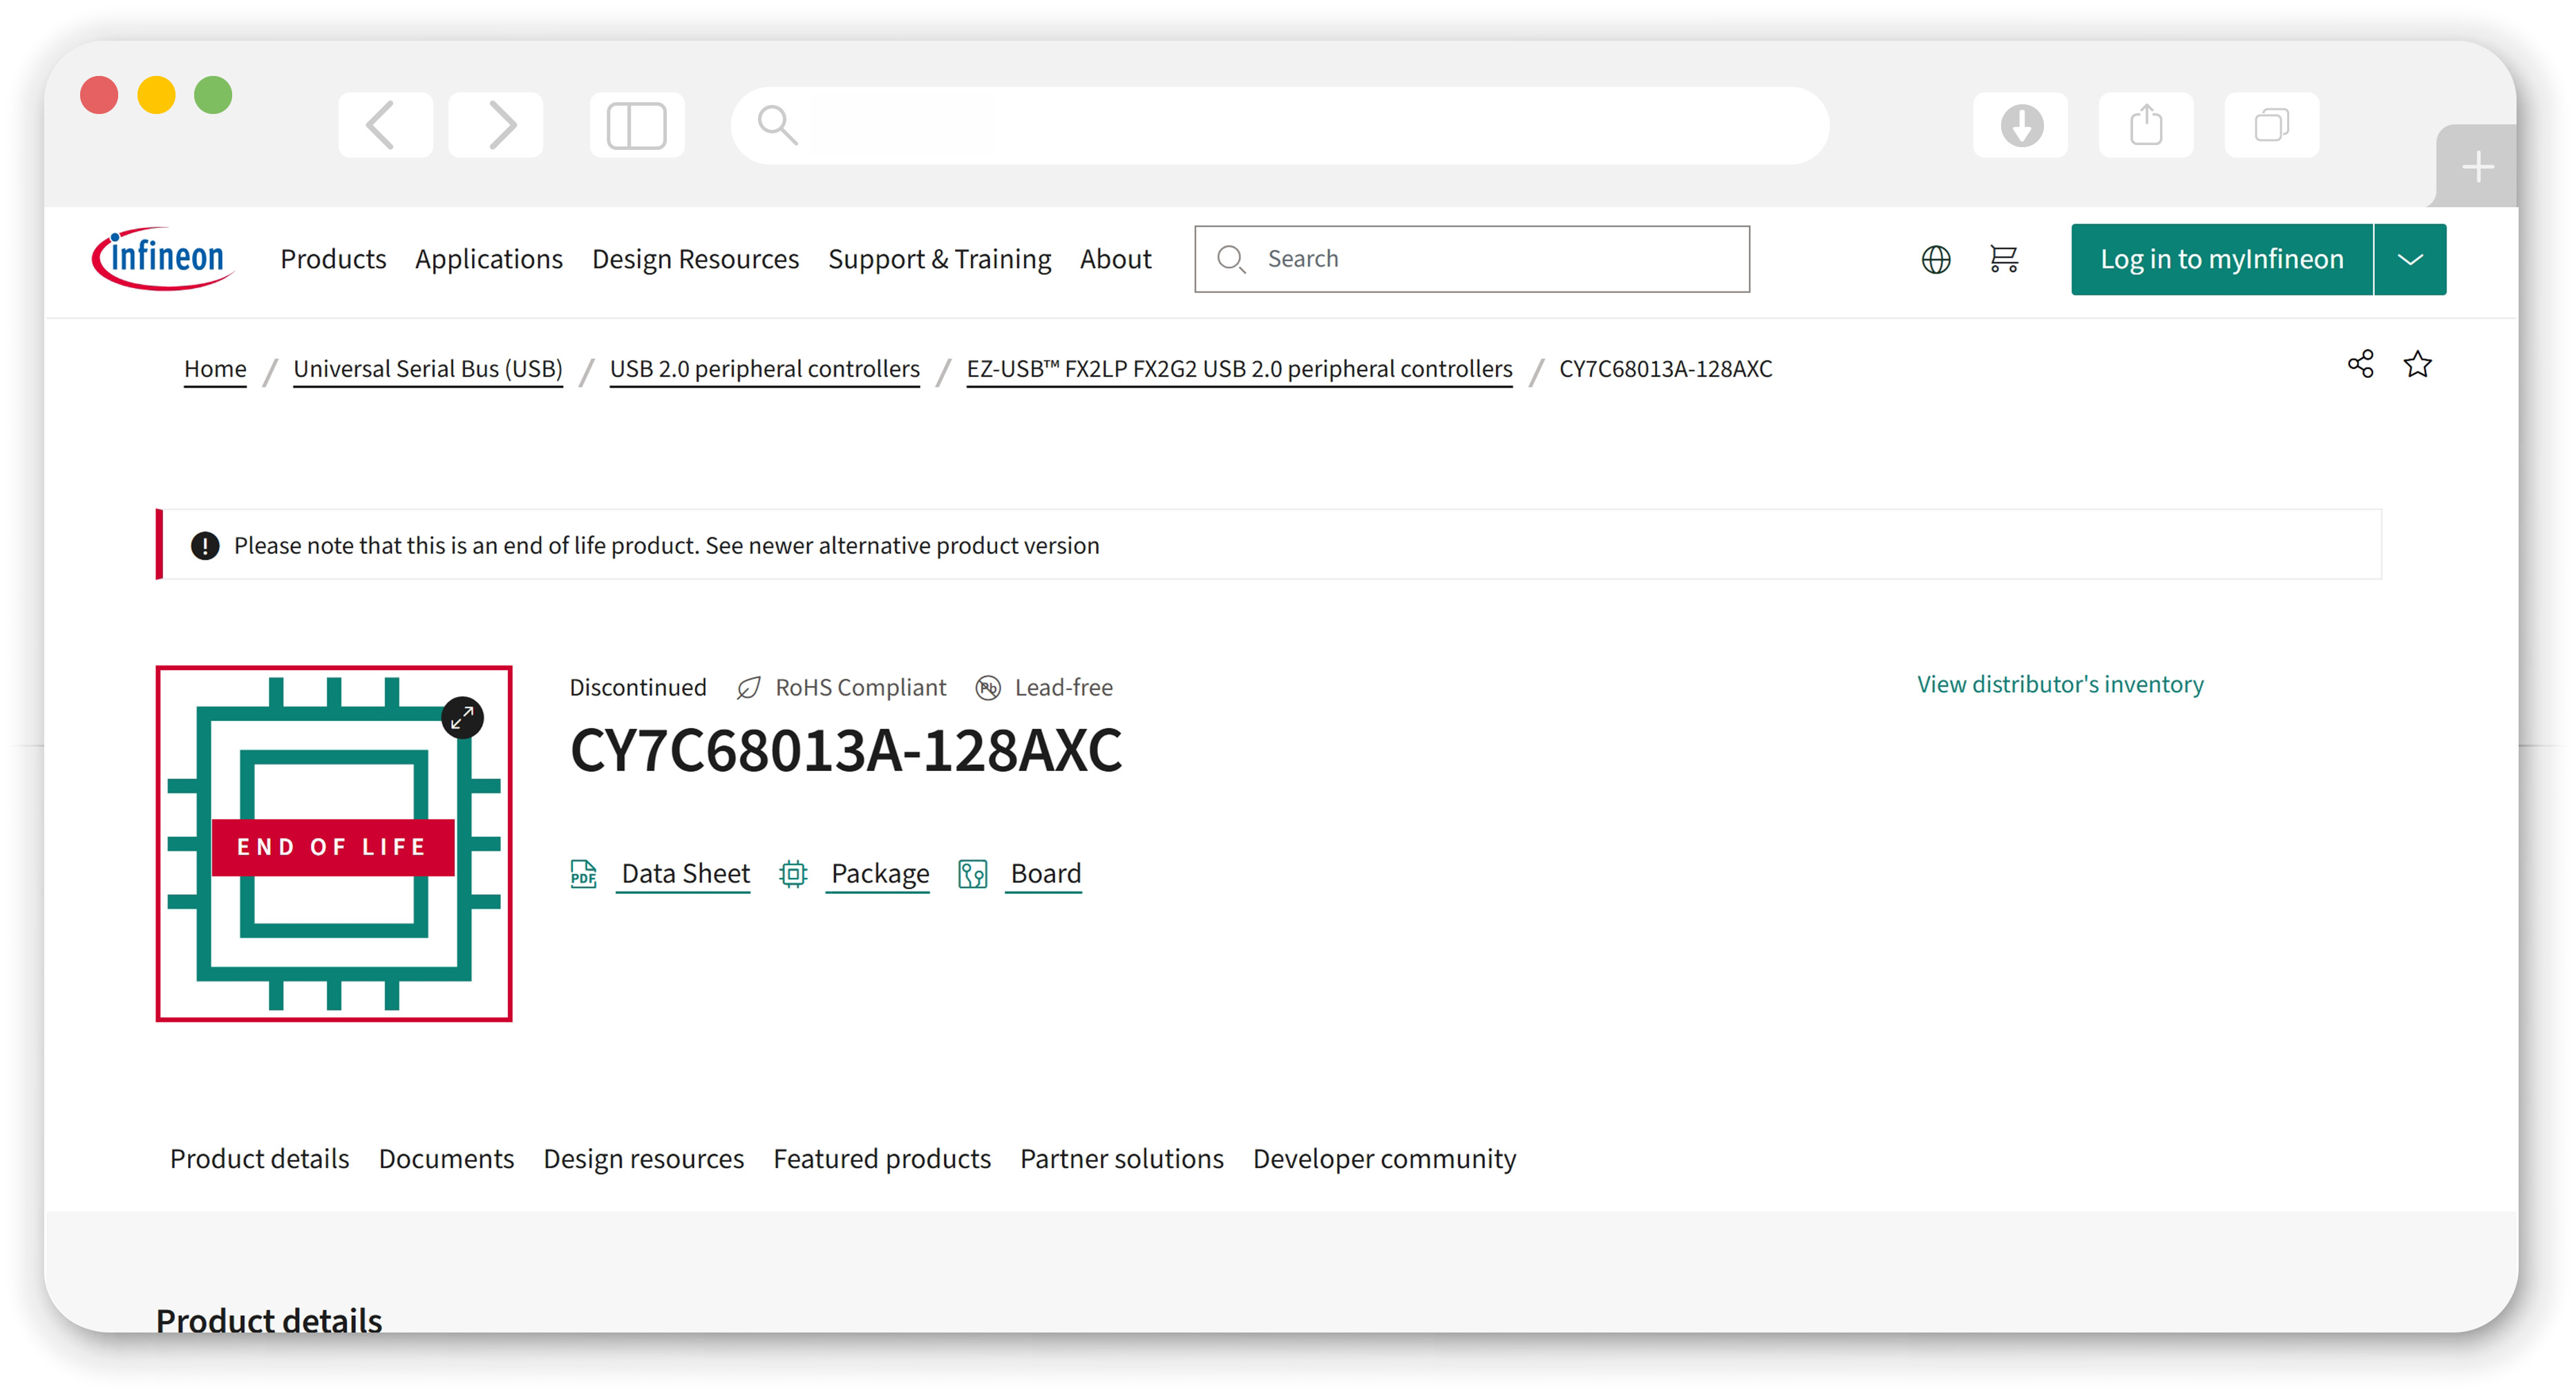Image resolution: width=2576 pixels, height=1394 pixels.
Task: Go back with browser back arrow
Action: point(384,125)
